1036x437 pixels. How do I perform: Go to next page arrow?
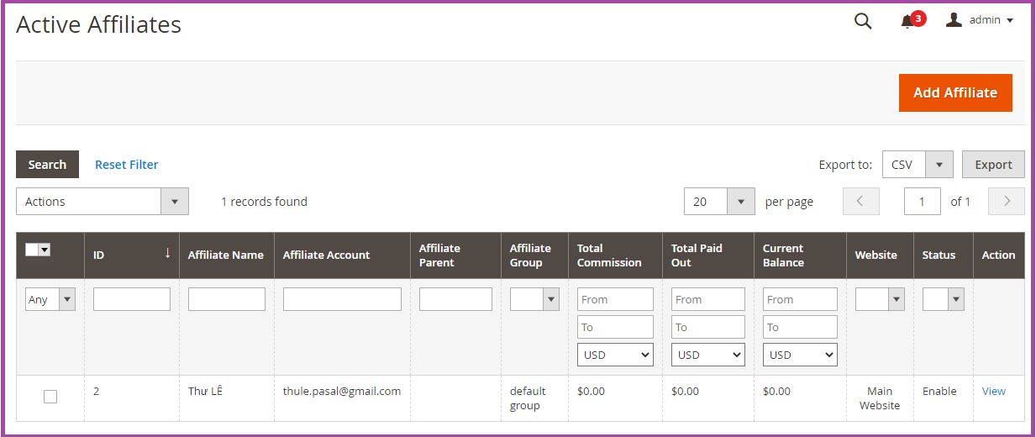[1007, 202]
